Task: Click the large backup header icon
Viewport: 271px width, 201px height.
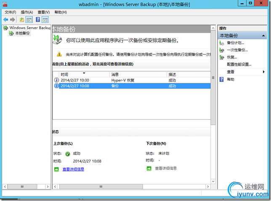Action: [57, 40]
